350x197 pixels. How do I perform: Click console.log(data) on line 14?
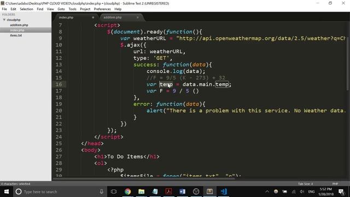pyautogui.click(x=176, y=71)
